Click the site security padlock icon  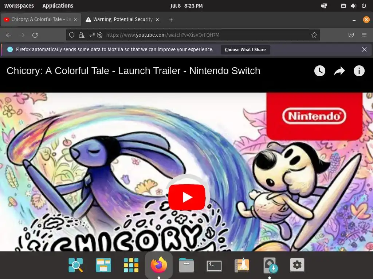[82, 35]
